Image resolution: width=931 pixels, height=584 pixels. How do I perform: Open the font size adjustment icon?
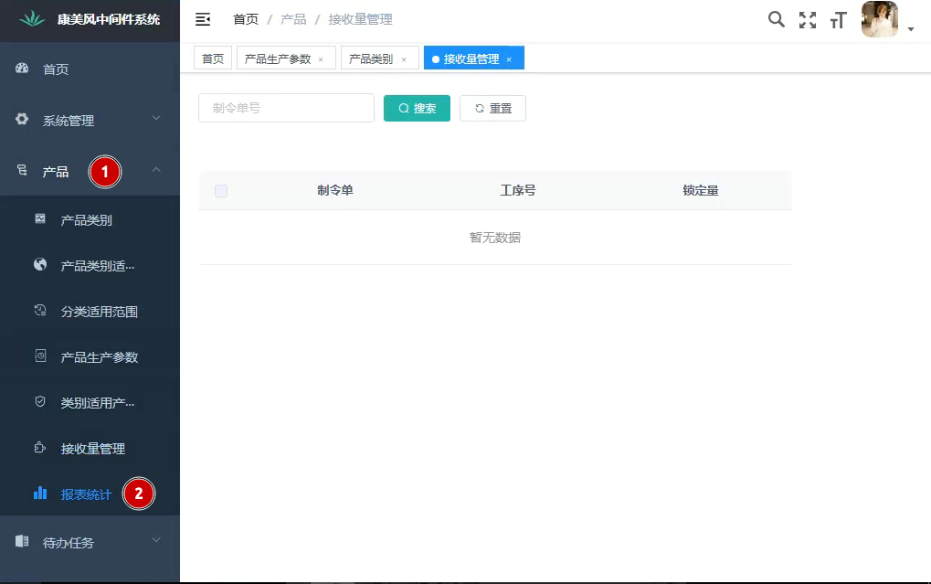click(x=838, y=20)
